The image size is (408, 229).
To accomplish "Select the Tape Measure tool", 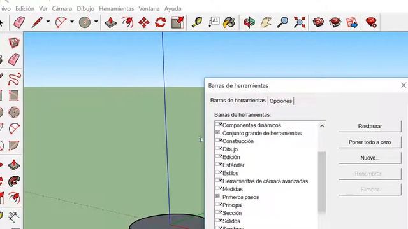I will coord(197,22).
